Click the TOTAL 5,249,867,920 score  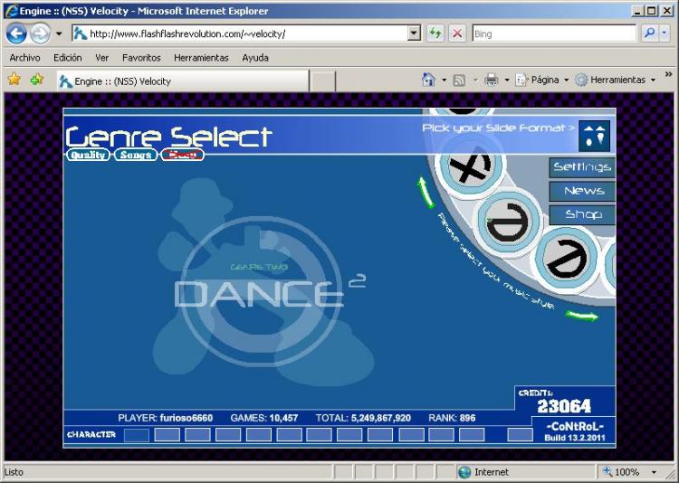tap(363, 418)
